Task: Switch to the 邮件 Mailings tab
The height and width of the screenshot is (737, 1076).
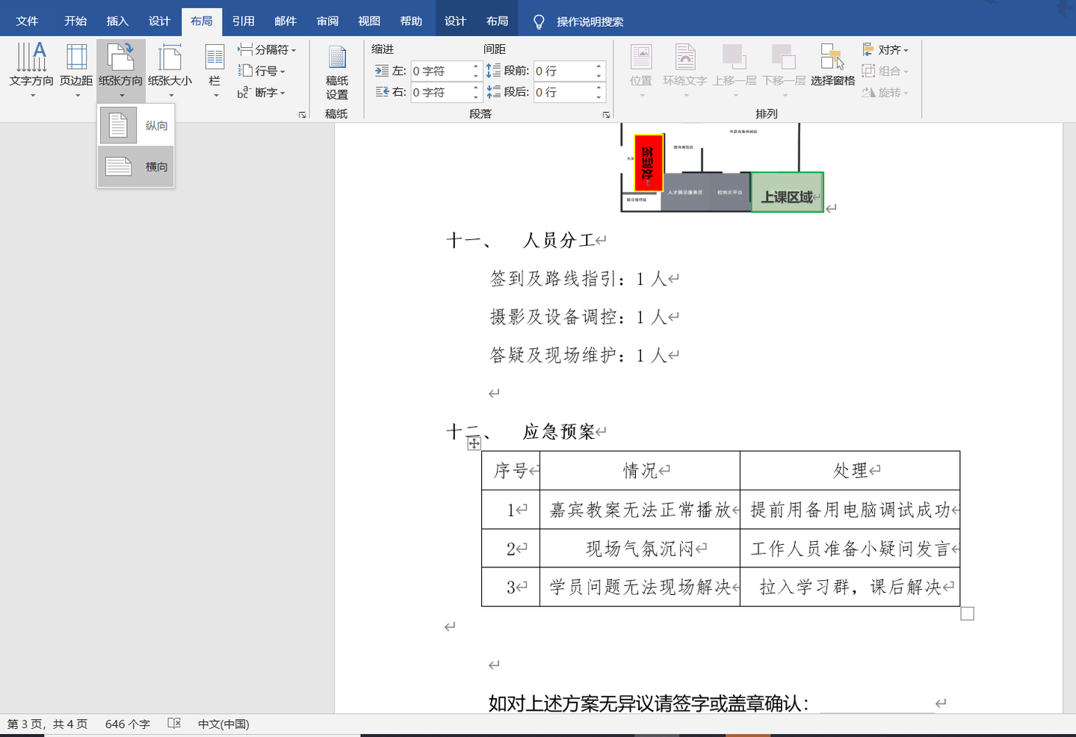Action: (x=285, y=21)
